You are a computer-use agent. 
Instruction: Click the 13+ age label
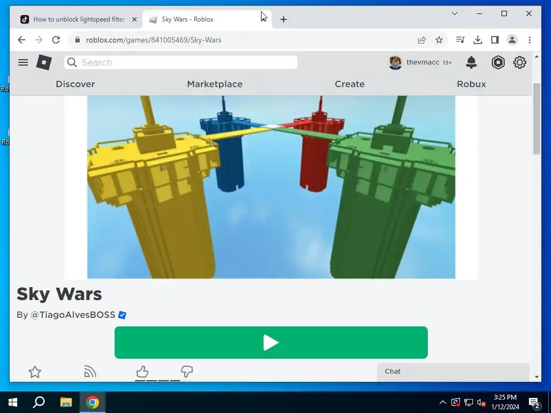click(447, 62)
